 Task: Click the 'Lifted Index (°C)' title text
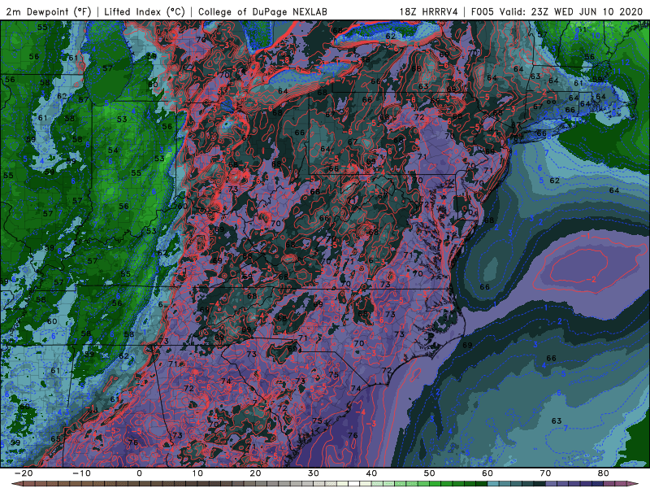tap(145, 11)
